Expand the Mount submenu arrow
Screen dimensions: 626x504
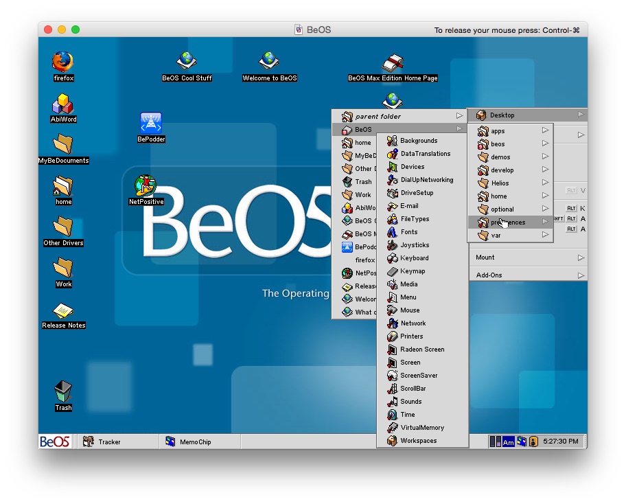click(581, 258)
